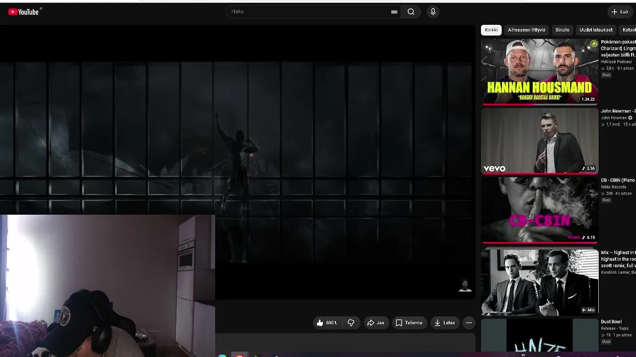Open the John Newman video title

click(x=618, y=111)
